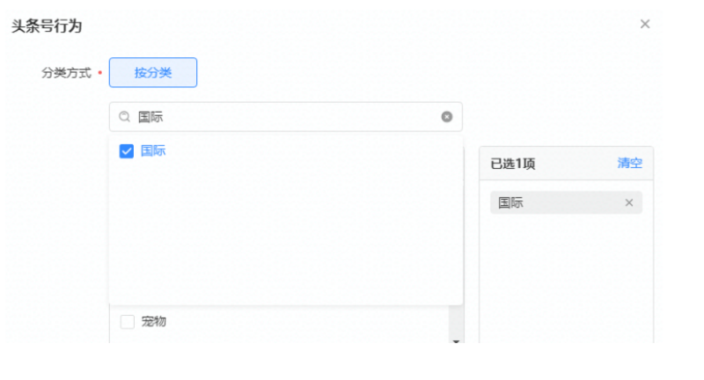
Task: Click 清空 to clear all selections
Action: pos(629,164)
